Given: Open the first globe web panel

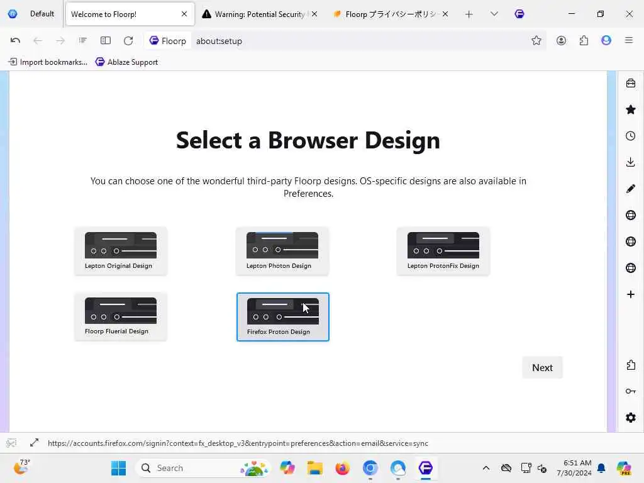Looking at the screenshot, I should [630, 215].
